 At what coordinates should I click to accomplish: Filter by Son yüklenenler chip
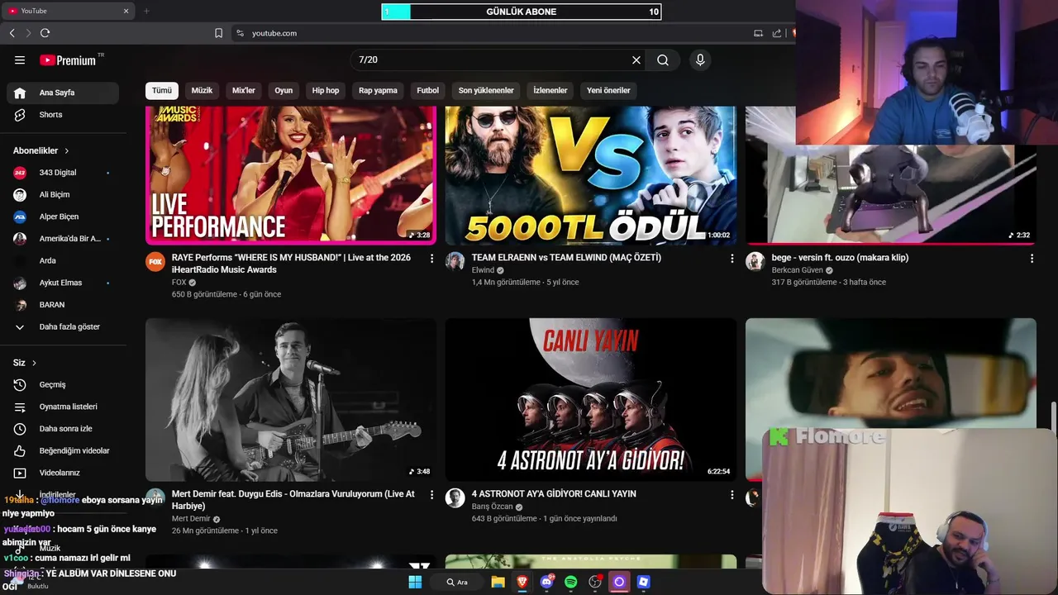point(486,90)
